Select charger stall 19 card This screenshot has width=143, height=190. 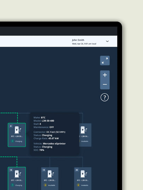pos(50,179)
